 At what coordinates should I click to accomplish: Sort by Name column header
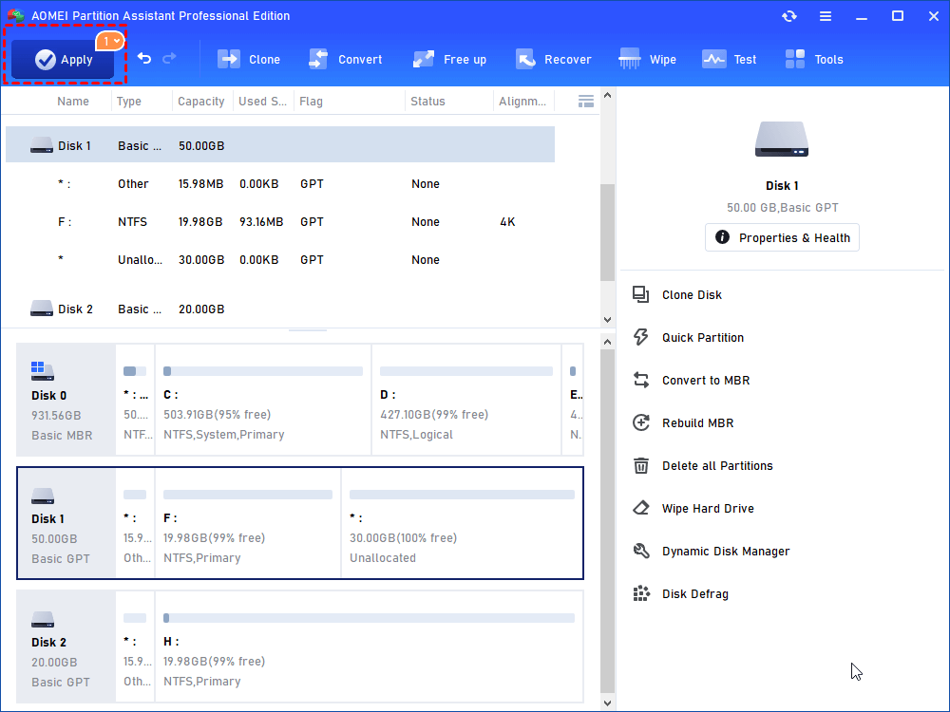(x=73, y=102)
